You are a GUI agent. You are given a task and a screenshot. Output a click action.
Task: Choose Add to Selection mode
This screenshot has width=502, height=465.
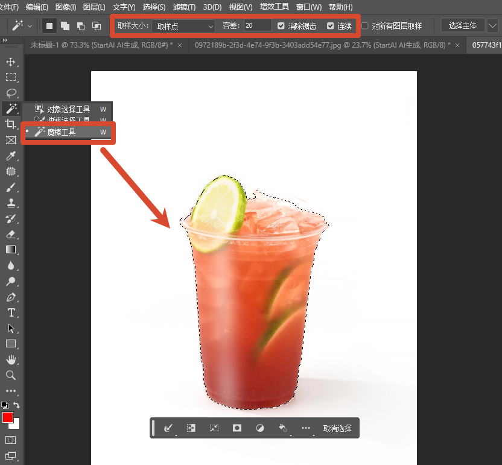click(65, 26)
